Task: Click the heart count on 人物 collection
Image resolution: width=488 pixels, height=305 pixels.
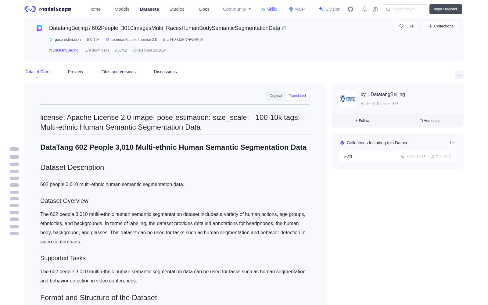Action: [448, 156]
